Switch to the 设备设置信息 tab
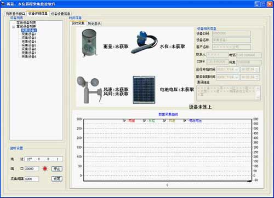The width and height of the screenshot is (274, 198). pyautogui.click(x=60, y=14)
